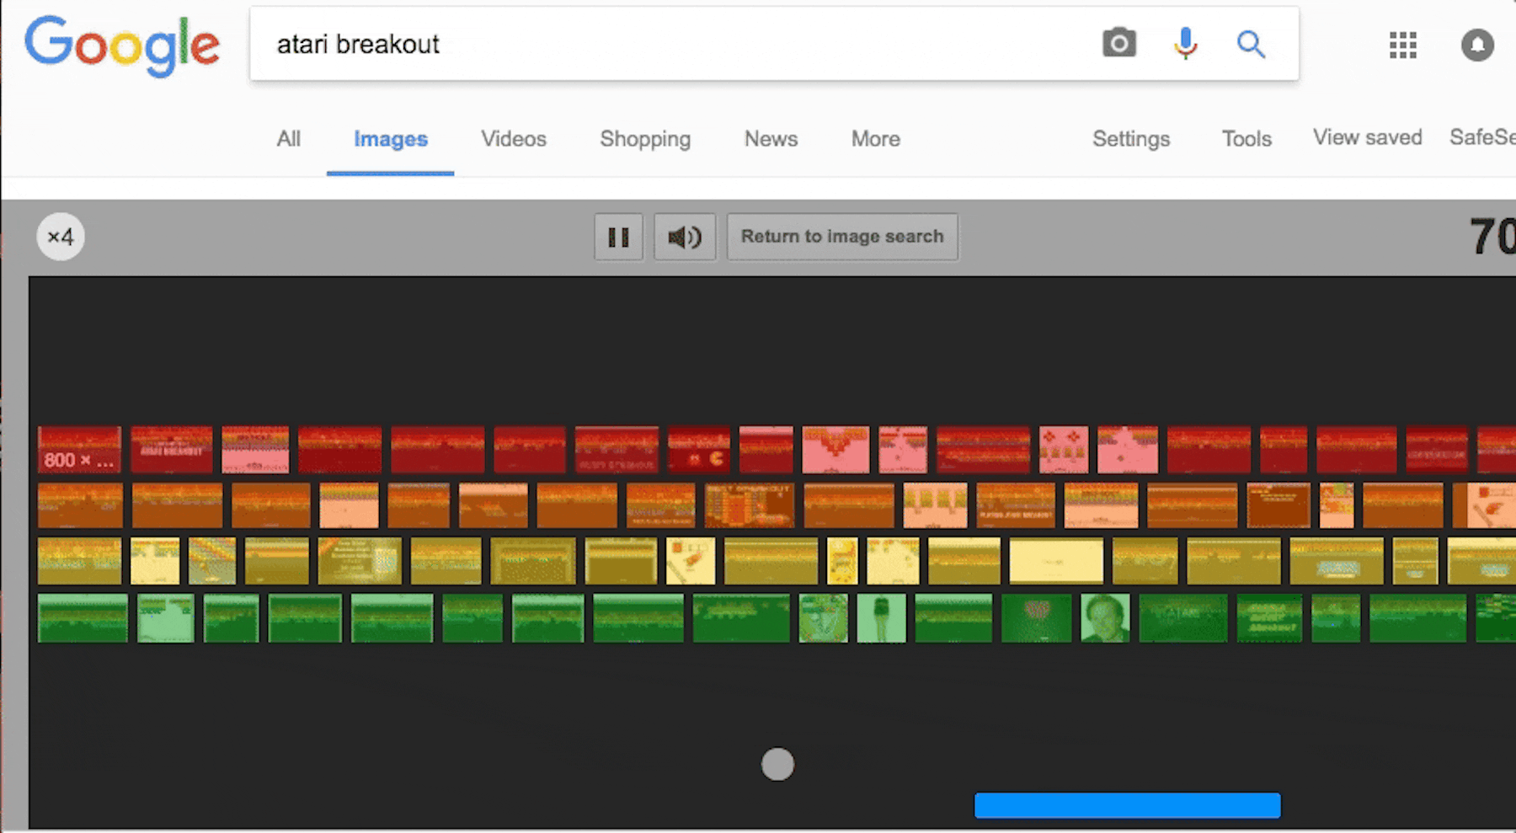This screenshot has height=833, width=1516.
Task: Open the View saved link
Action: (x=1368, y=137)
